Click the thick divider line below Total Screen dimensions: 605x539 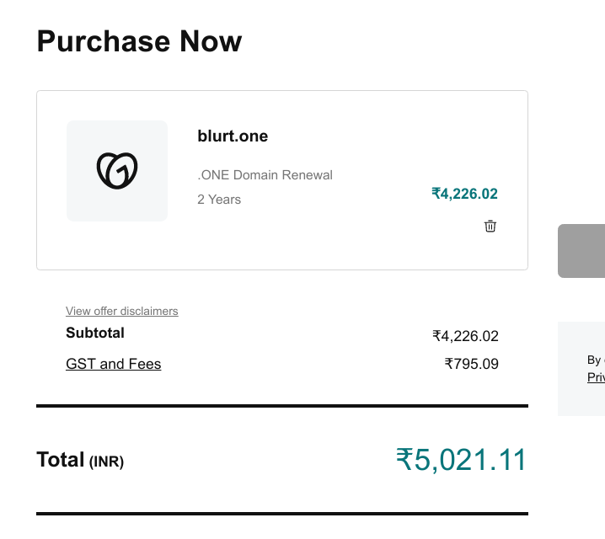pos(281,513)
